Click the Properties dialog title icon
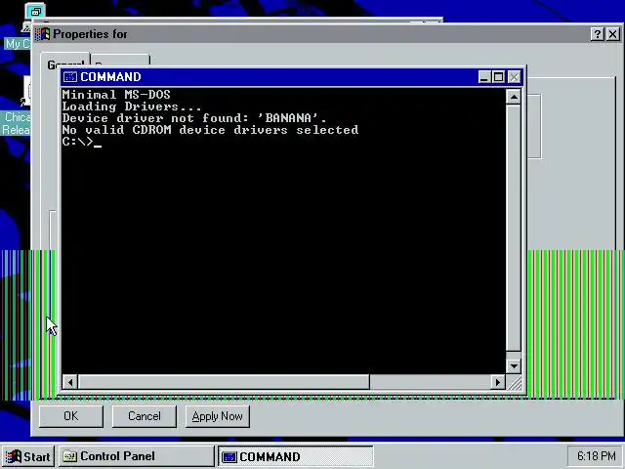The width and height of the screenshot is (625, 469). [x=42, y=34]
